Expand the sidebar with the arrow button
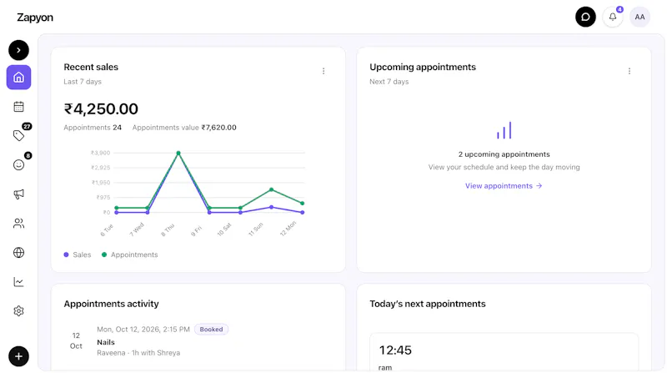The image size is (667, 373). point(18,50)
